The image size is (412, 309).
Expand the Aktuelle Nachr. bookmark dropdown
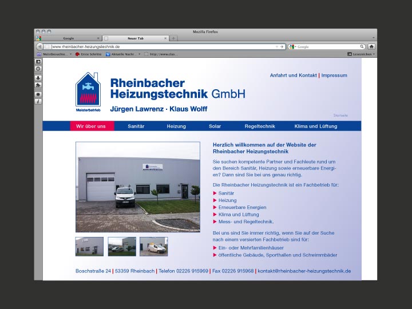coord(139,54)
